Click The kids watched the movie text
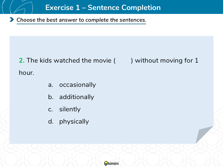 click(x=69, y=60)
